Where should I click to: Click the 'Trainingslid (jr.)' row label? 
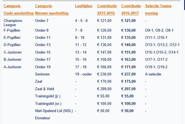point(48,96)
